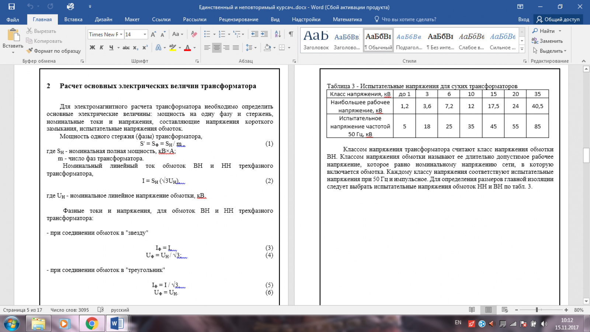This screenshot has height=332, width=590.
Task: Open Times New Roman font dropdown
Action: [x=121, y=34]
